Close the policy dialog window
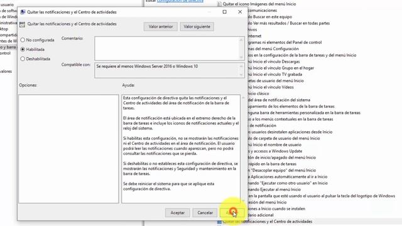Viewport: 402px width, 226px height. point(240,12)
